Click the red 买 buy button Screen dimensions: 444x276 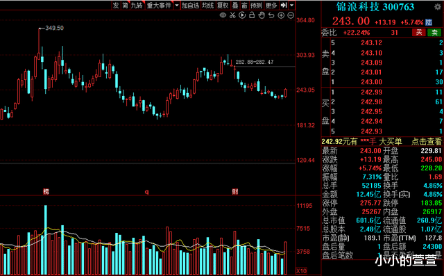point(418,33)
